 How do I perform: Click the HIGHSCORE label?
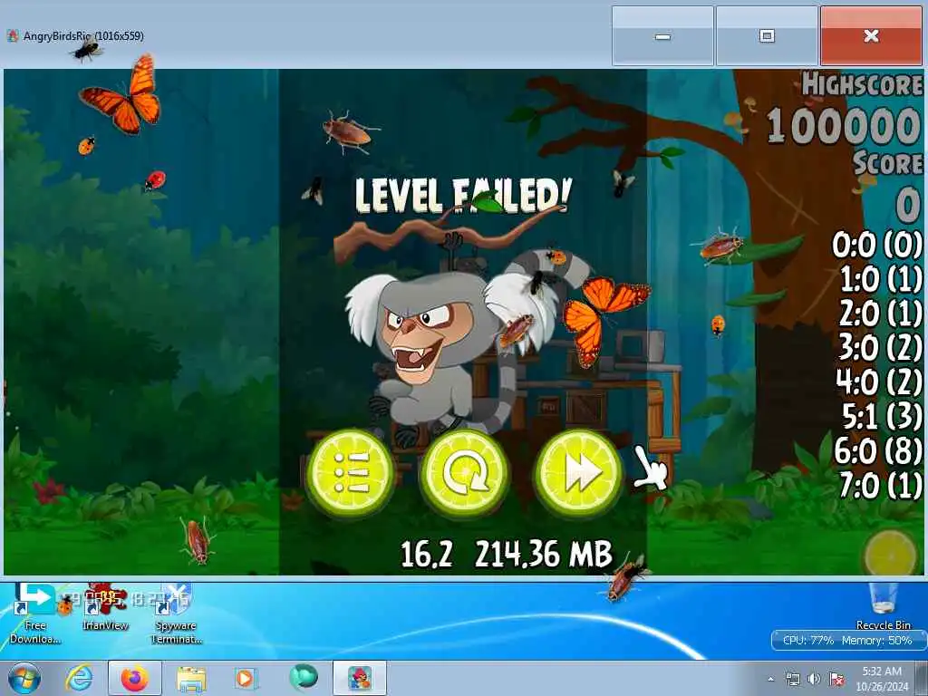coord(862,84)
